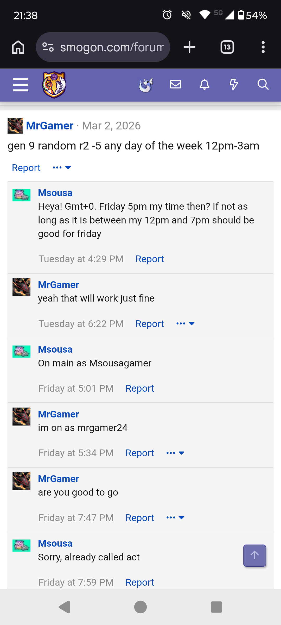Tap the browser home icon
Screen dimensions: 281x625
tap(18, 47)
